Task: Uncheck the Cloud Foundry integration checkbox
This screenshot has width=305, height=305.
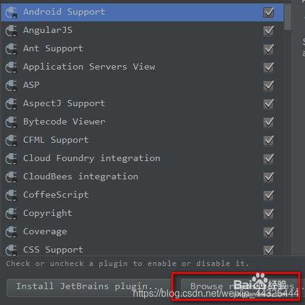Action: [x=268, y=159]
